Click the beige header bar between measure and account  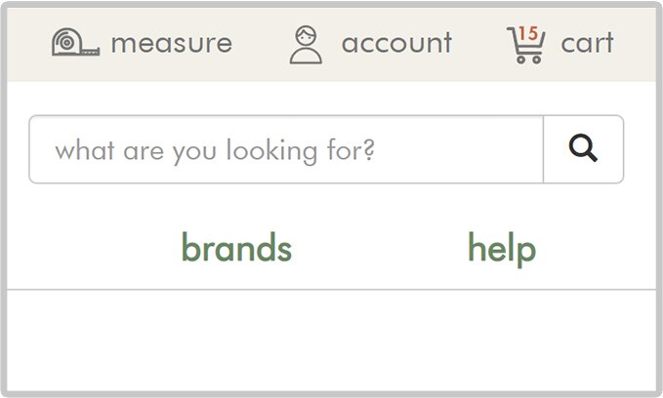tap(261, 44)
